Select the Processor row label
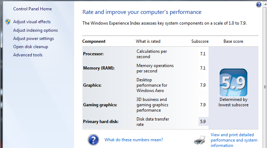Viewport: 267px width, 148px height. (x=93, y=54)
